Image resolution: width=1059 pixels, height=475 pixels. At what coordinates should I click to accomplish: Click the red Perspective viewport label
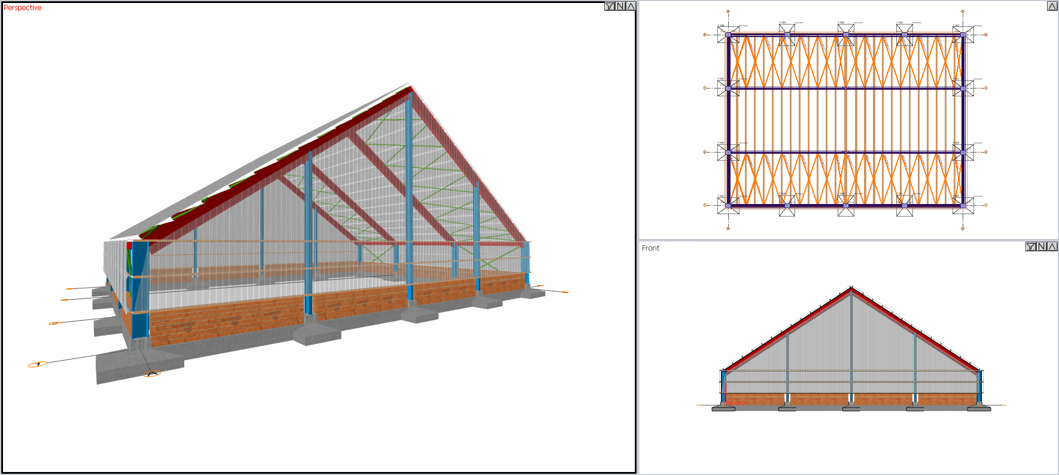[23, 8]
